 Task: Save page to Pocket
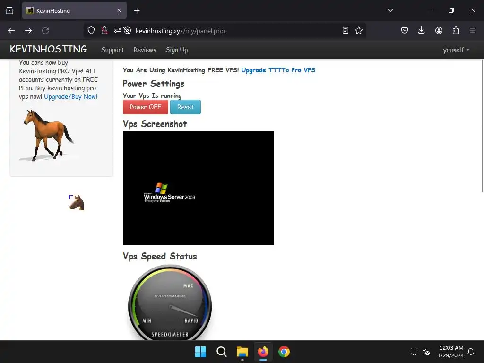(x=405, y=30)
